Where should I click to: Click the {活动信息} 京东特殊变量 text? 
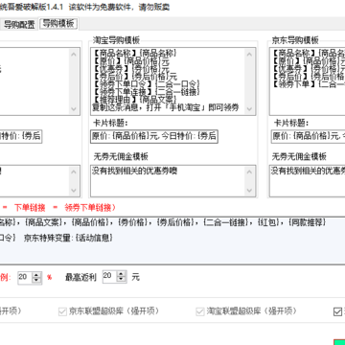tap(94, 239)
